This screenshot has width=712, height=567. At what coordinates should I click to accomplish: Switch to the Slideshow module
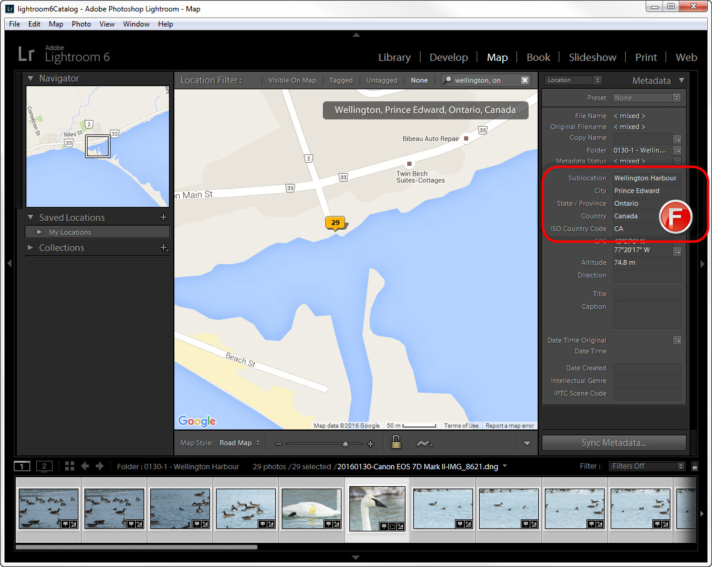593,57
